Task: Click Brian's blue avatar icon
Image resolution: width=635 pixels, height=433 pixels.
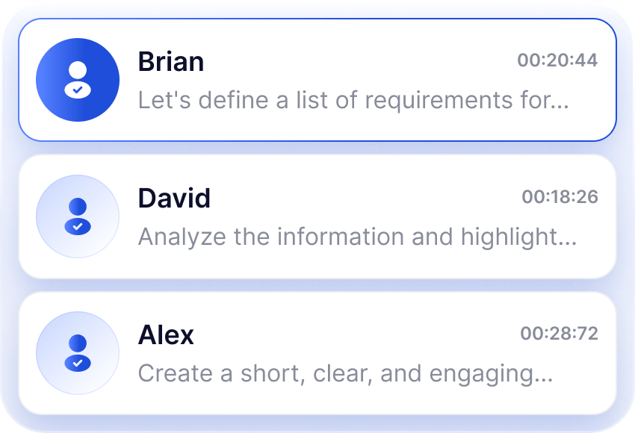Action: [78, 79]
